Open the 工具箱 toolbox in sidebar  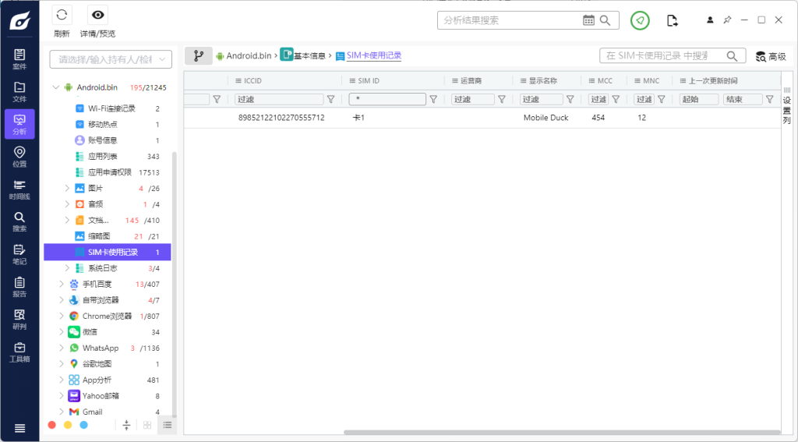pos(19,352)
